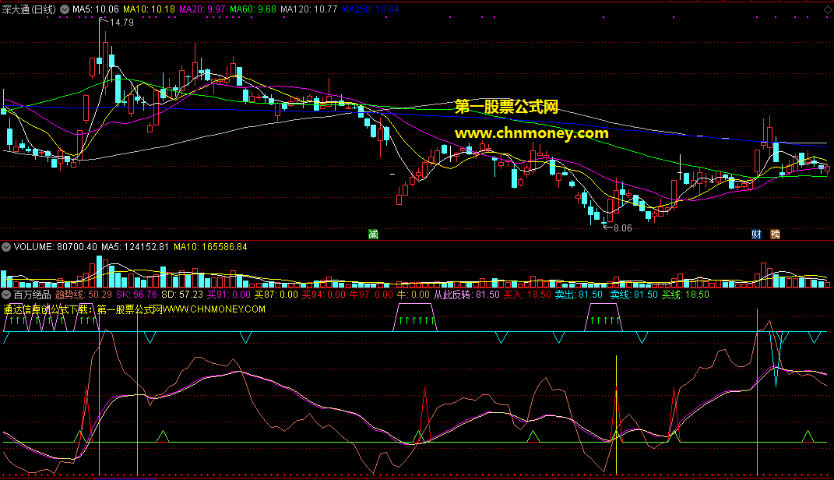Viewport: 834px width, 480px height.
Task: Open the orange 榜 info marker
Action: (x=775, y=234)
